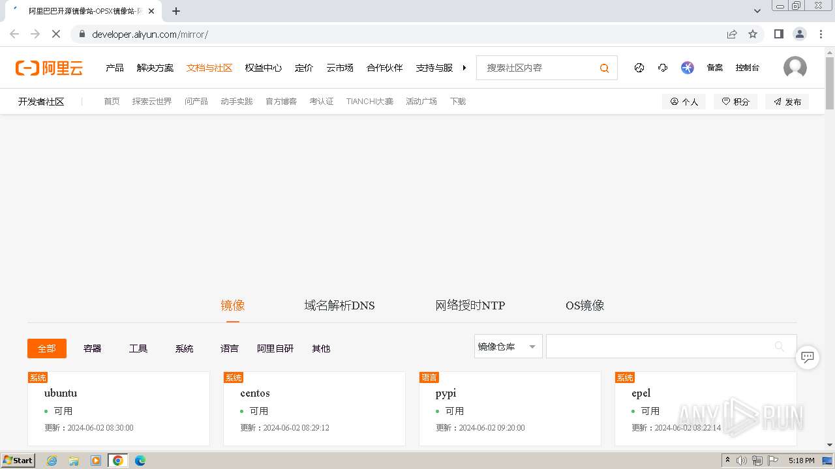The width and height of the screenshot is (835, 469).
Task: Open the 备案 link
Action: (x=715, y=68)
